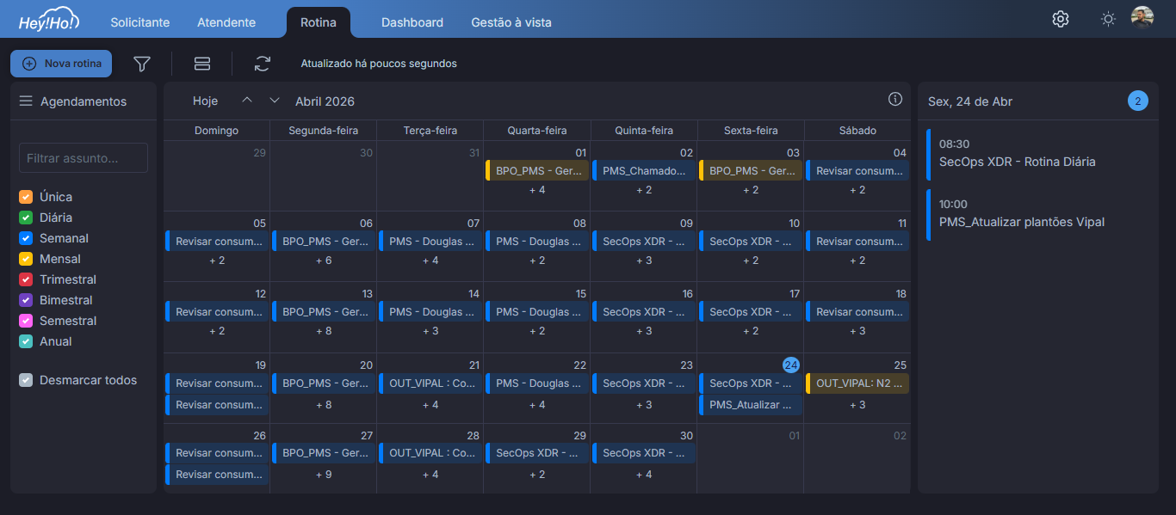This screenshot has width=1176, height=515.
Task: Open settings gear in the header
Action: (1061, 19)
